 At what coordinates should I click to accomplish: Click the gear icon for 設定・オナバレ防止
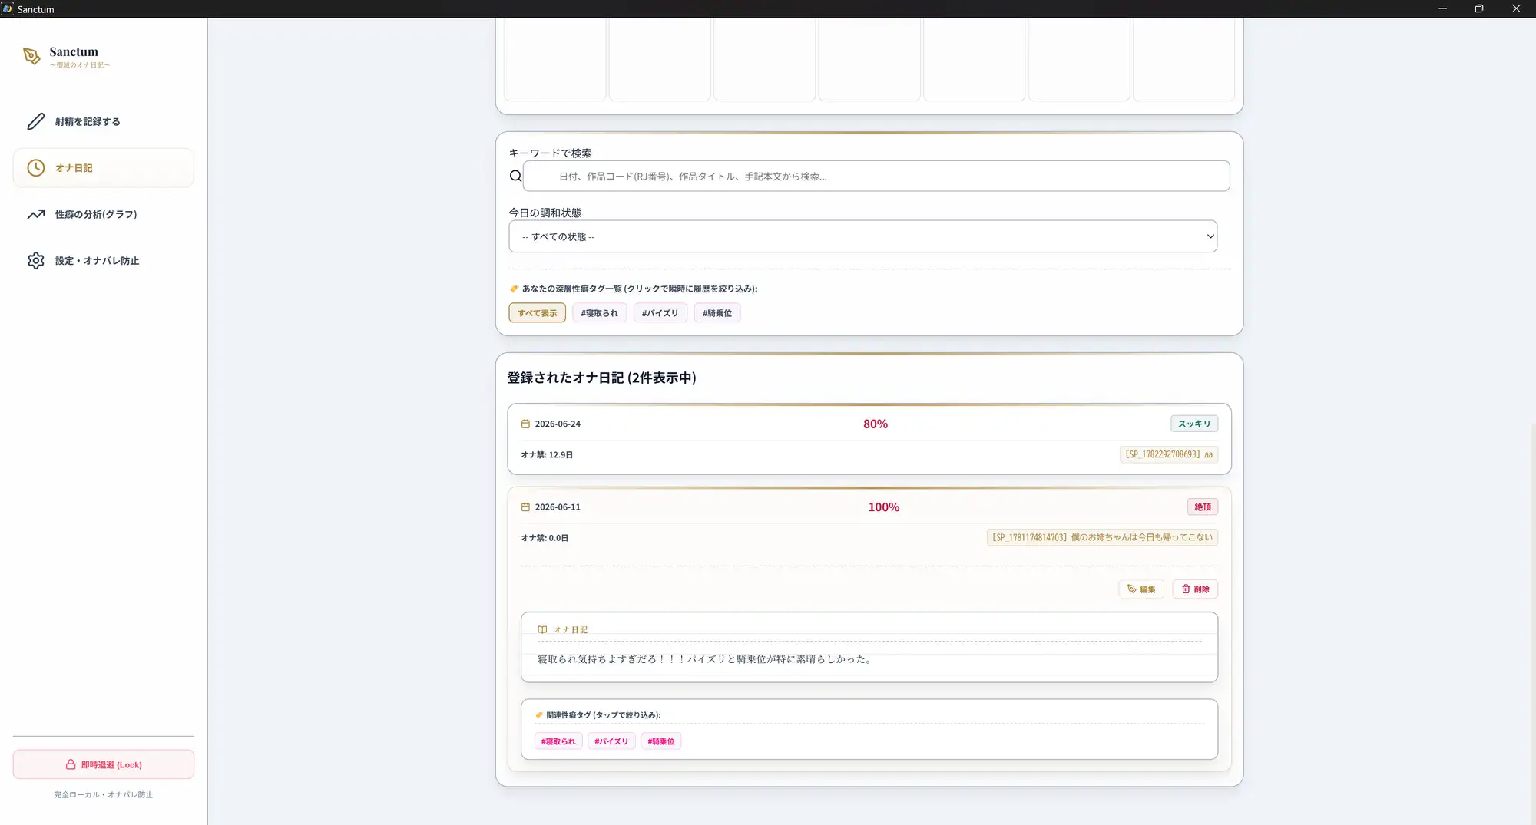point(36,260)
